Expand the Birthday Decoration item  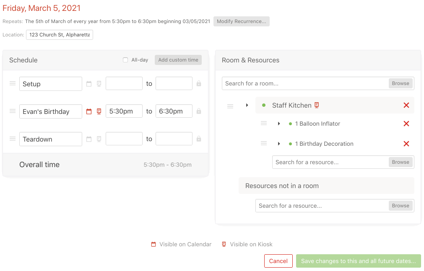(279, 144)
